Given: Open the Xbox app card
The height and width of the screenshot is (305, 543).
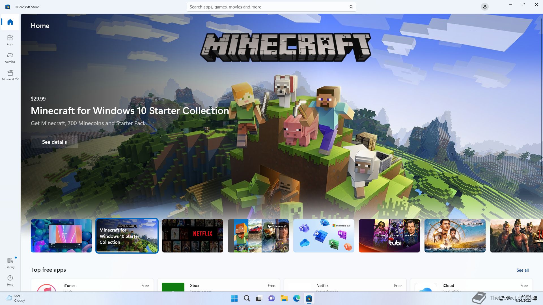Looking at the screenshot, I should 219,285.
